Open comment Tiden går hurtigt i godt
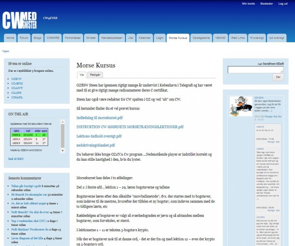 [x=26, y=186]
